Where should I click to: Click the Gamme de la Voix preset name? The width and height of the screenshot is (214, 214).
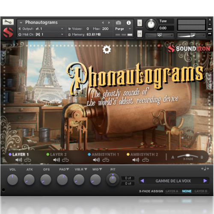tap(173, 181)
